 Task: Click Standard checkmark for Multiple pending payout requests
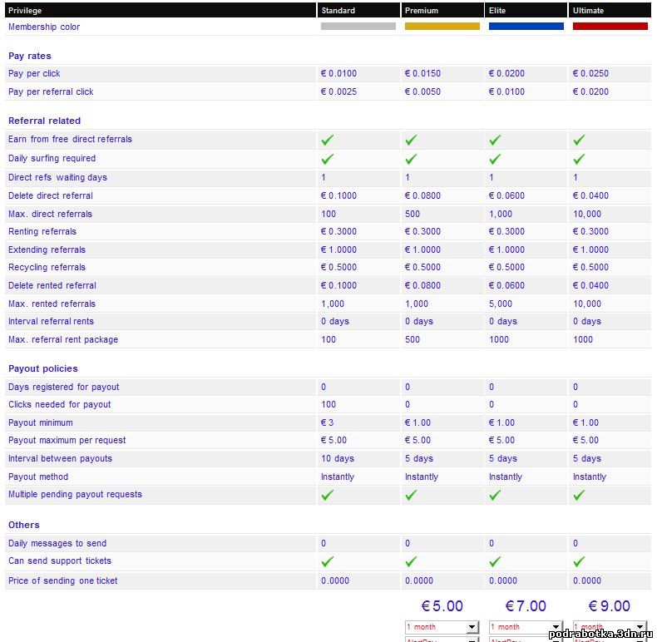pos(327,496)
